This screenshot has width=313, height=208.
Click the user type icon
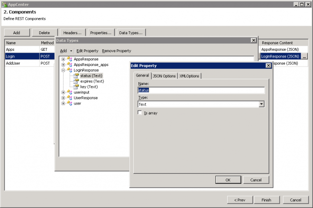(x=69, y=104)
